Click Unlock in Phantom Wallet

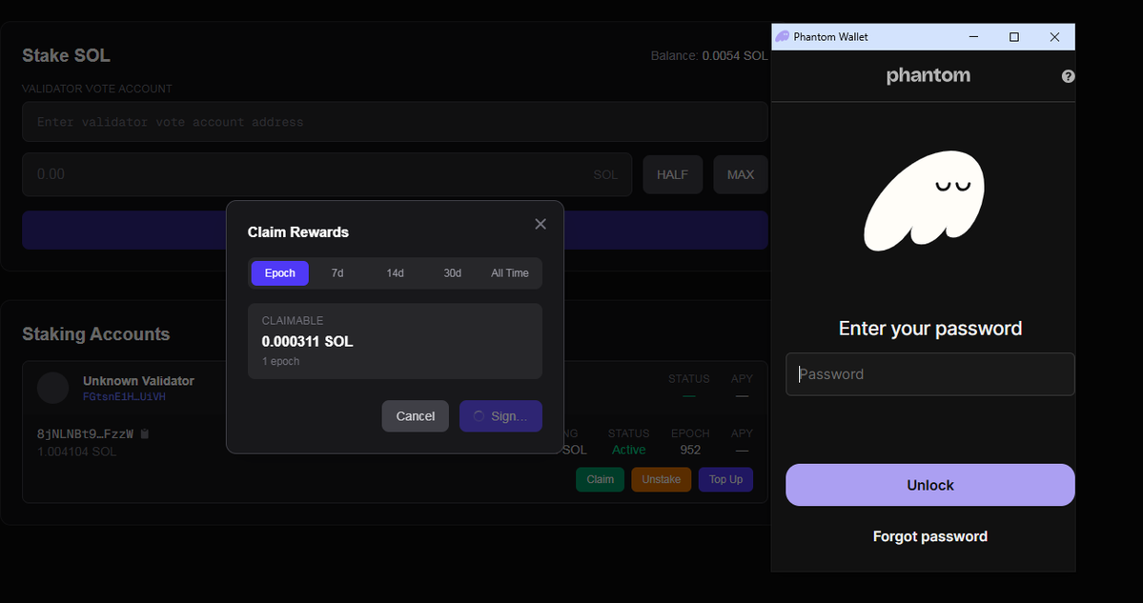pos(930,485)
